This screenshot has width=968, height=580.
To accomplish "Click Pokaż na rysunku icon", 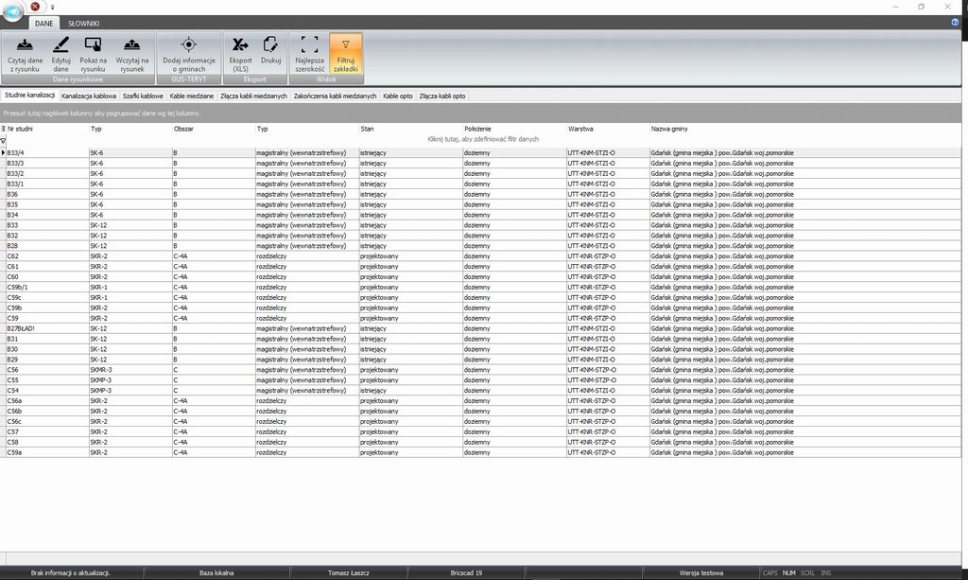I will (x=93, y=44).
